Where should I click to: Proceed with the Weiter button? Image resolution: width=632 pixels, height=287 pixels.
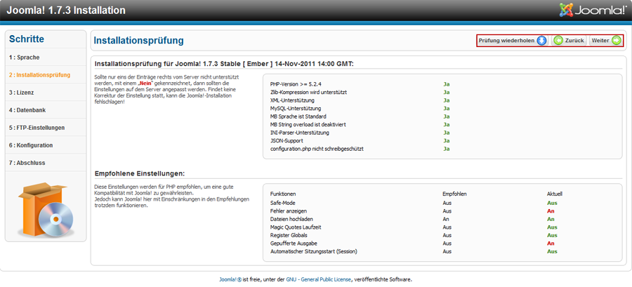pyautogui.click(x=606, y=41)
